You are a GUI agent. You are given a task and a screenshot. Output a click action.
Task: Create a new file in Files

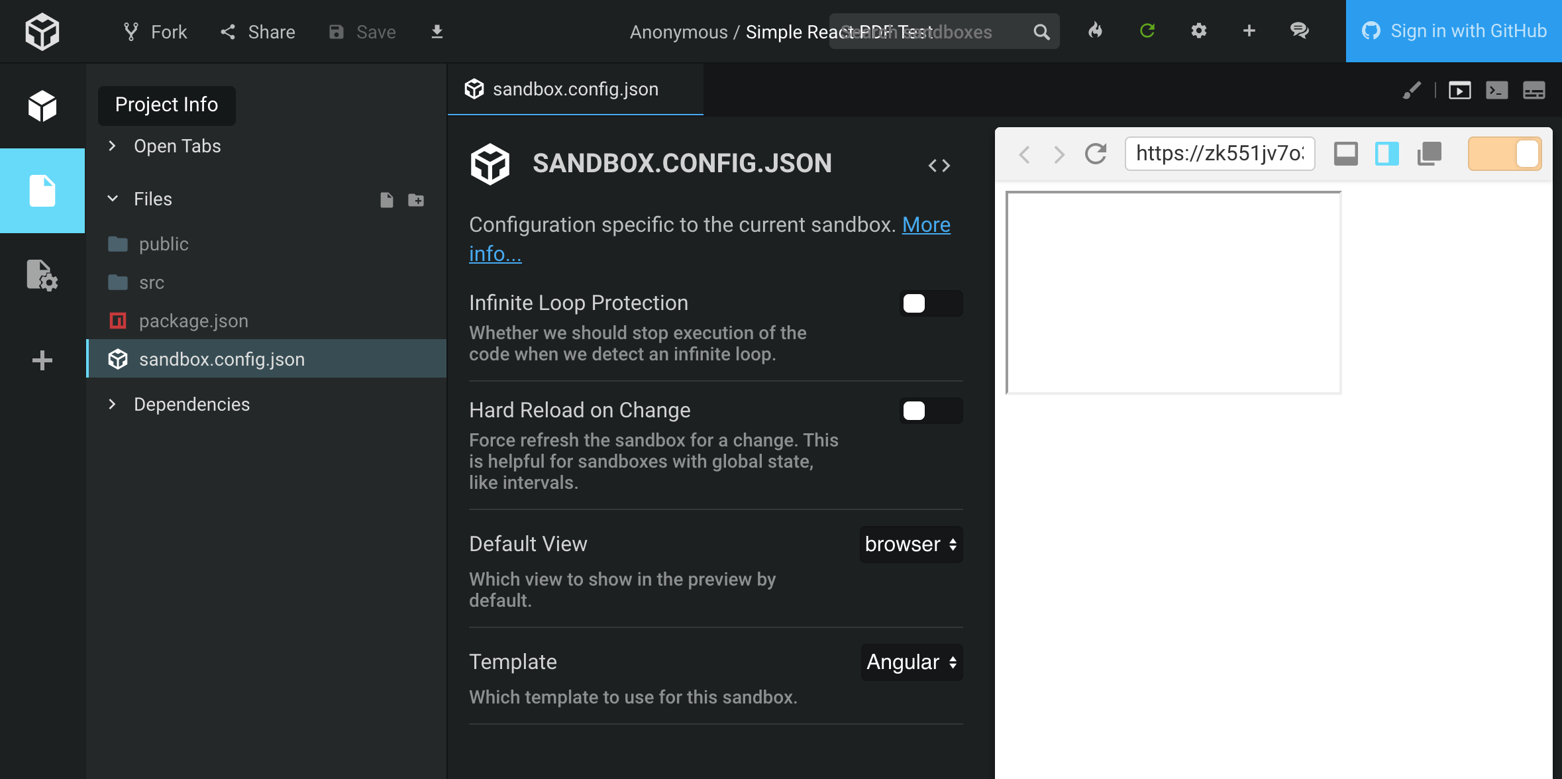387,200
